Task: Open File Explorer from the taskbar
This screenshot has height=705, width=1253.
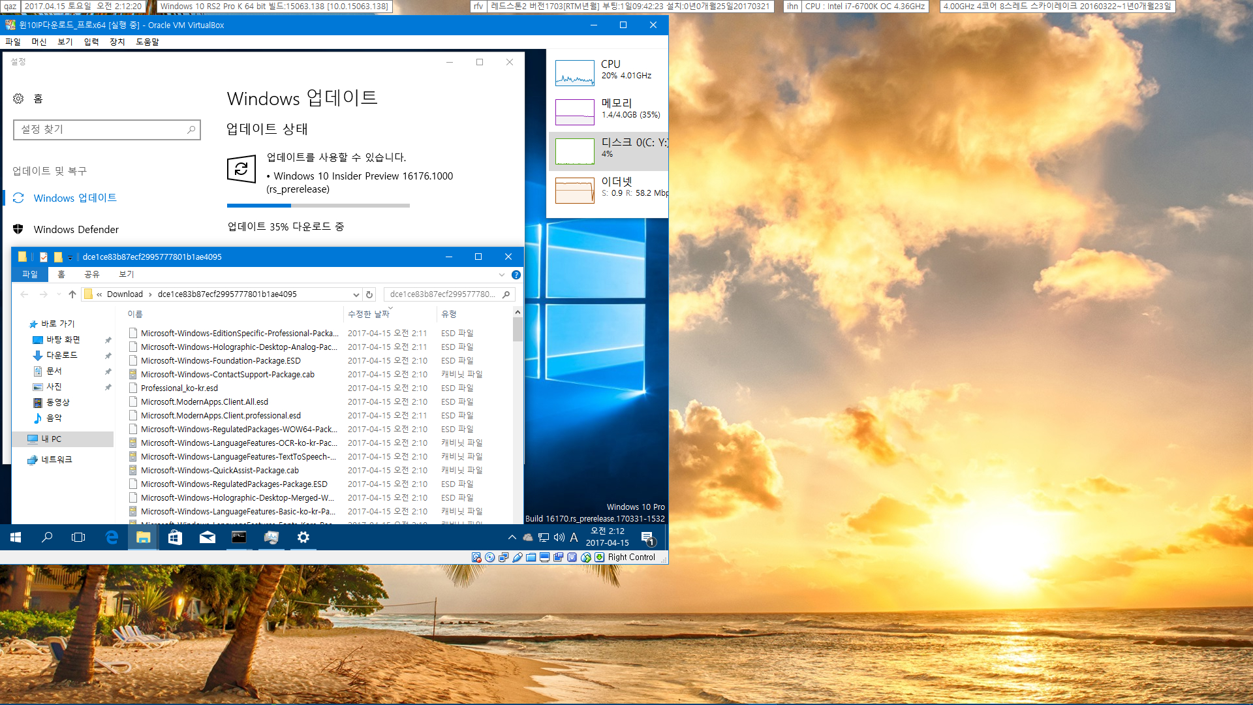Action: (144, 537)
